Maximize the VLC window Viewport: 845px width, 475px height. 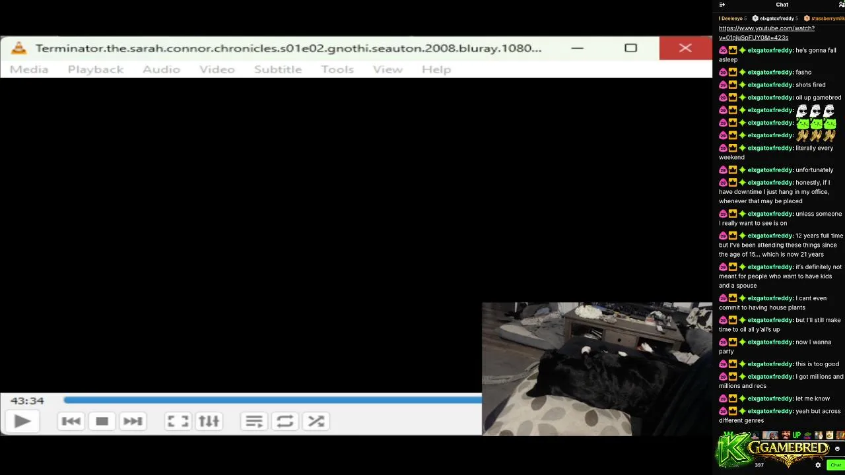[x=630, y=48]
